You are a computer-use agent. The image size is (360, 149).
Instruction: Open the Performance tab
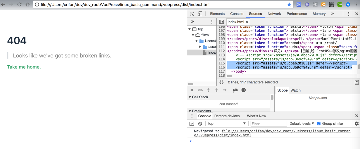tap(297, 14)
